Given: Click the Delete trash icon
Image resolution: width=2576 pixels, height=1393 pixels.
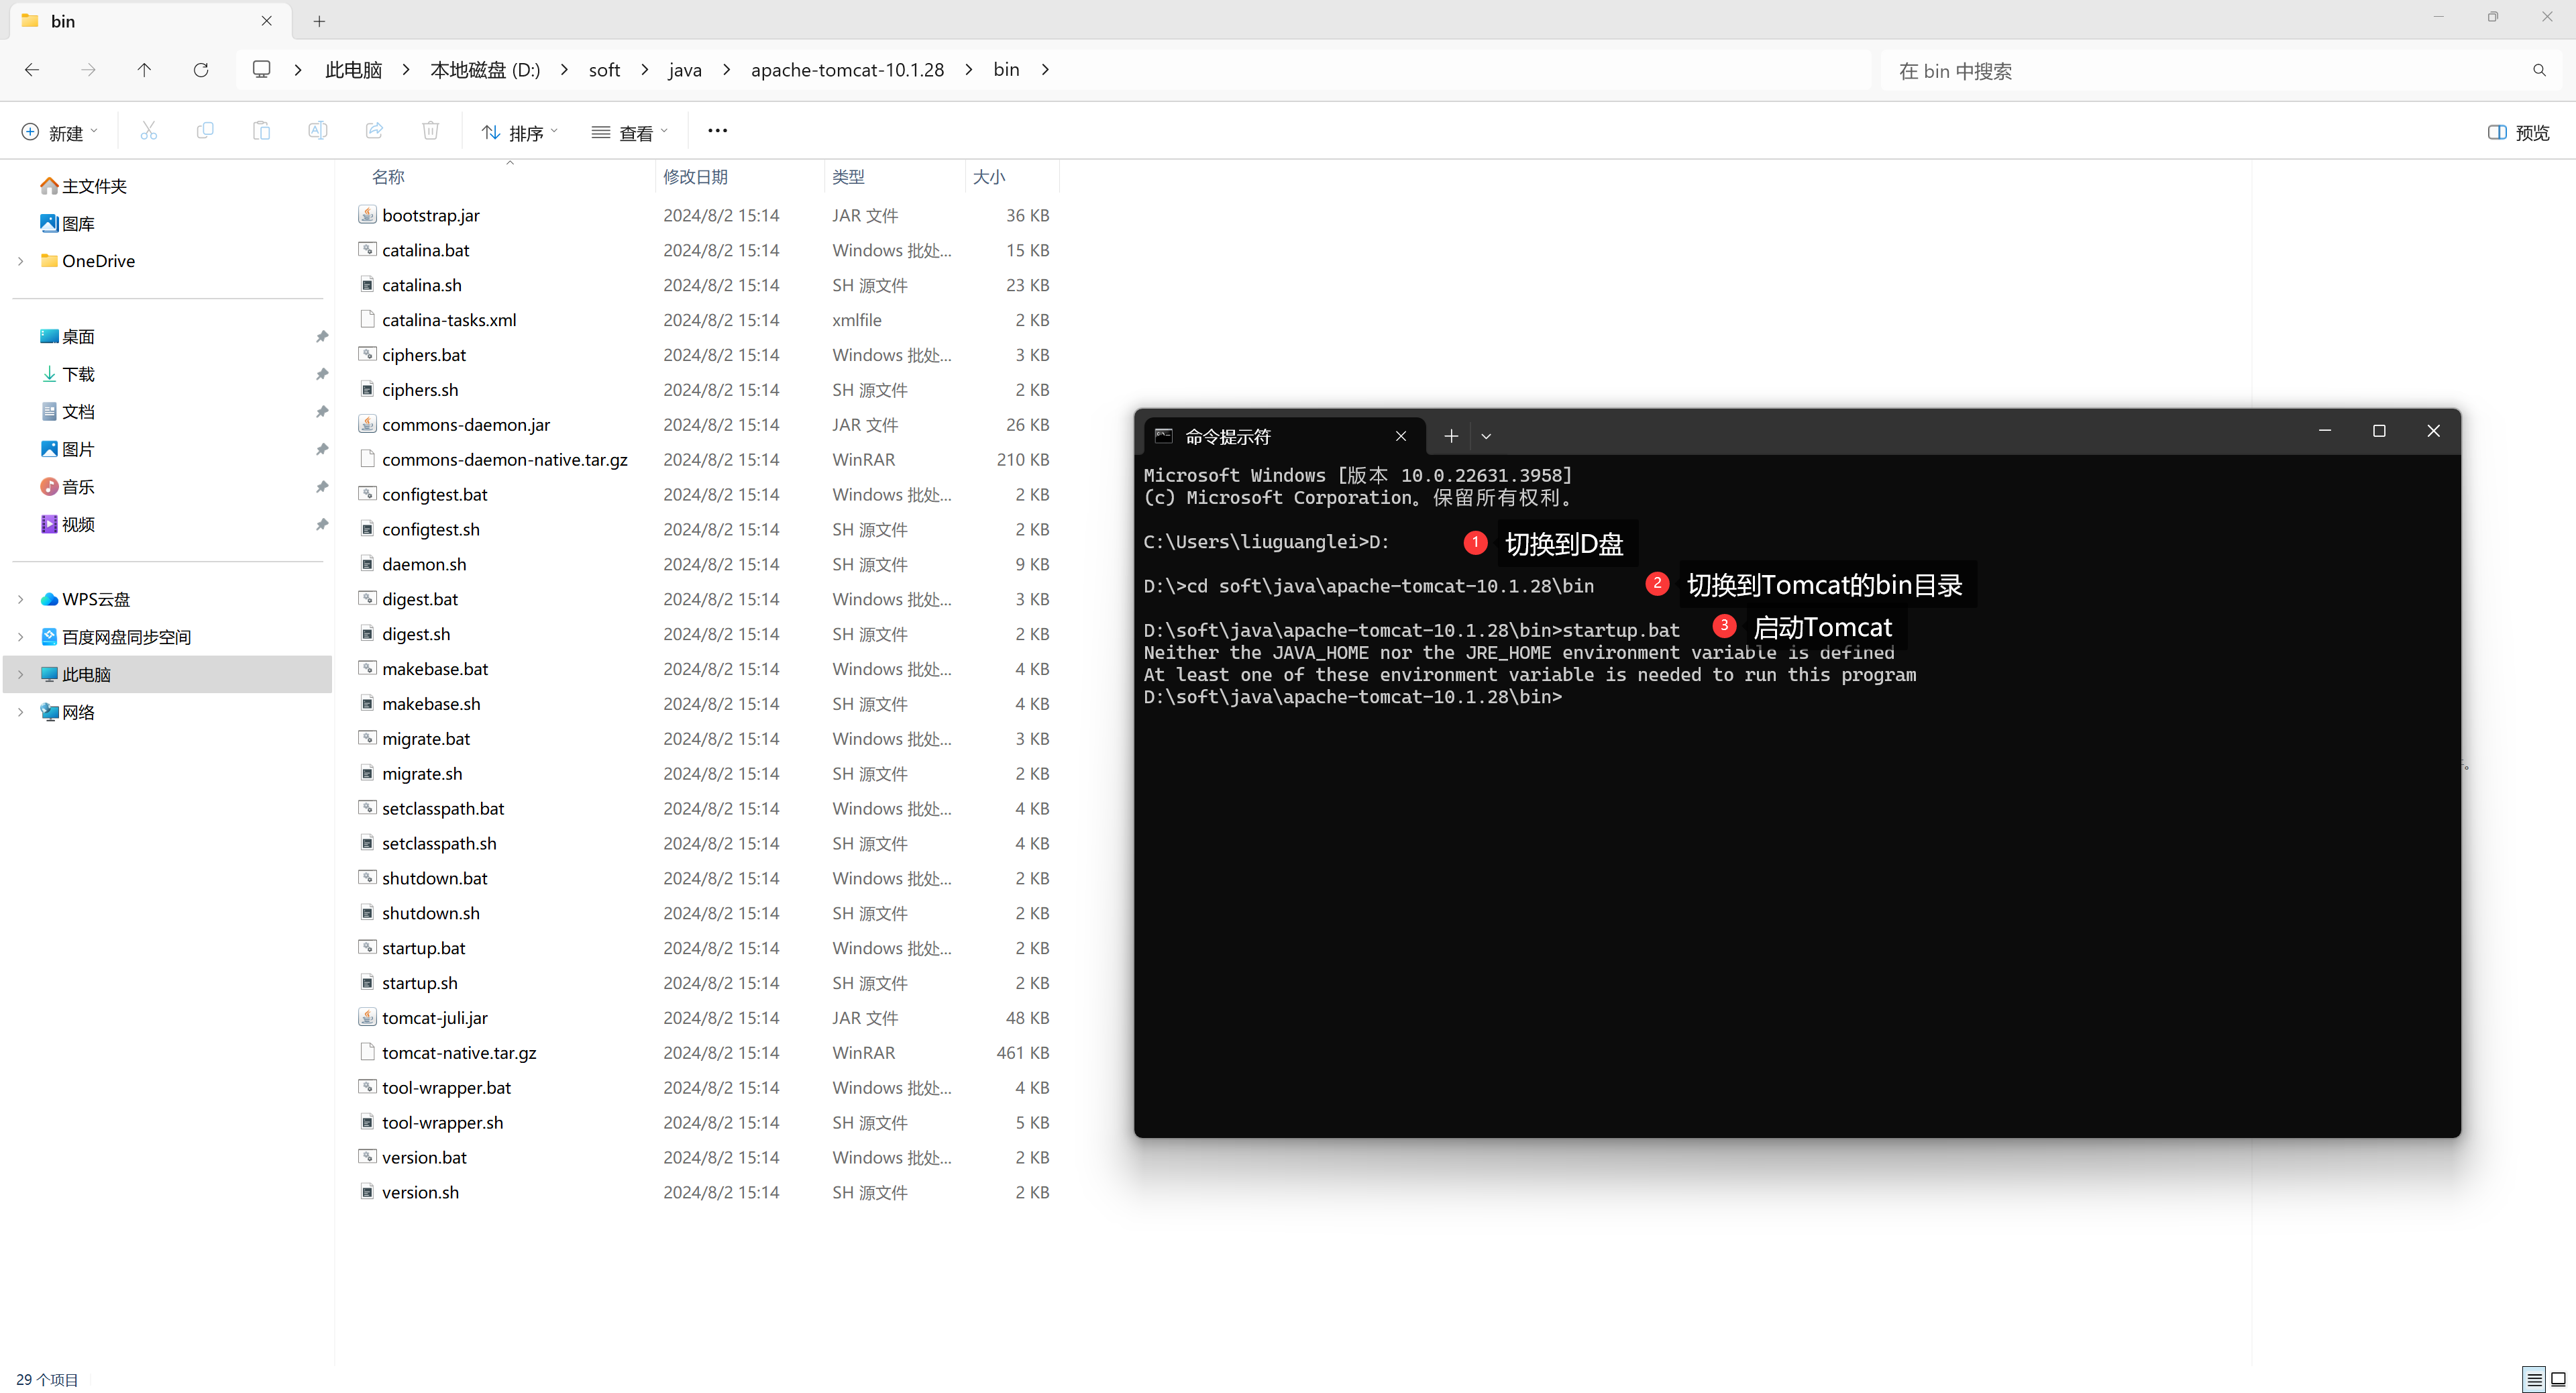Looking at the screenshot, I should coord(430,131).
